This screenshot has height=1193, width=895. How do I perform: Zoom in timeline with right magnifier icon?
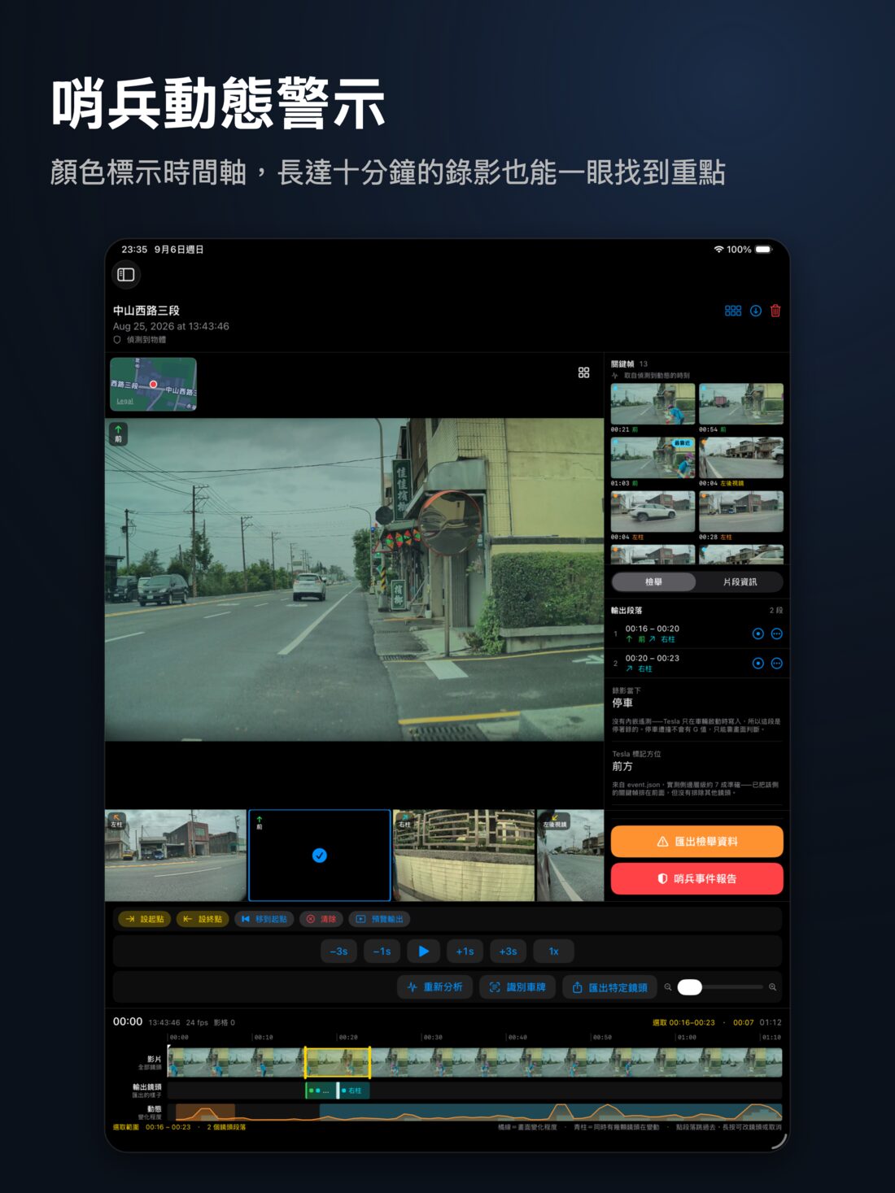point(772,987)
